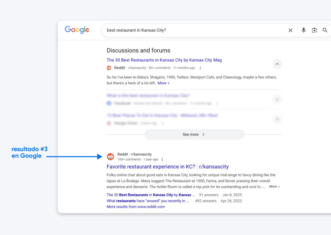Click the See more button
Viewport: 331px width, 235px height.
click(194, 134)
